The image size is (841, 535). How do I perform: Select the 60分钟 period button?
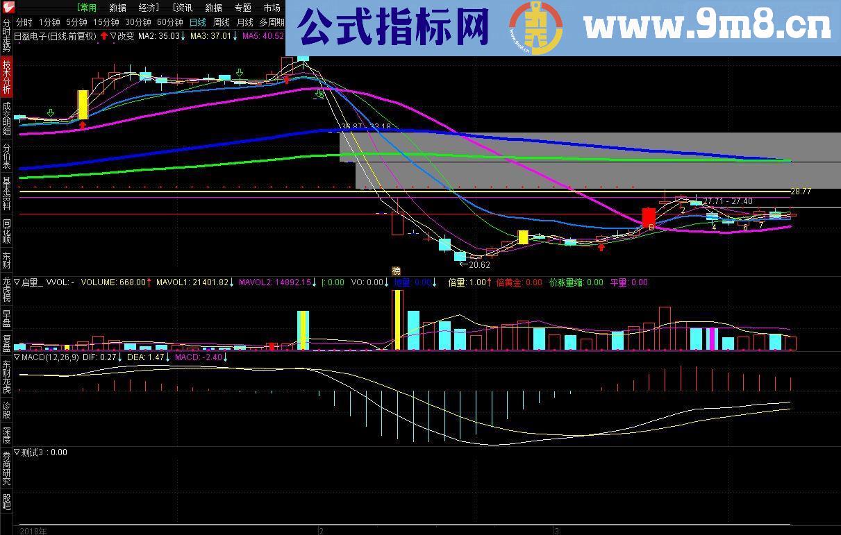[170, 22]
